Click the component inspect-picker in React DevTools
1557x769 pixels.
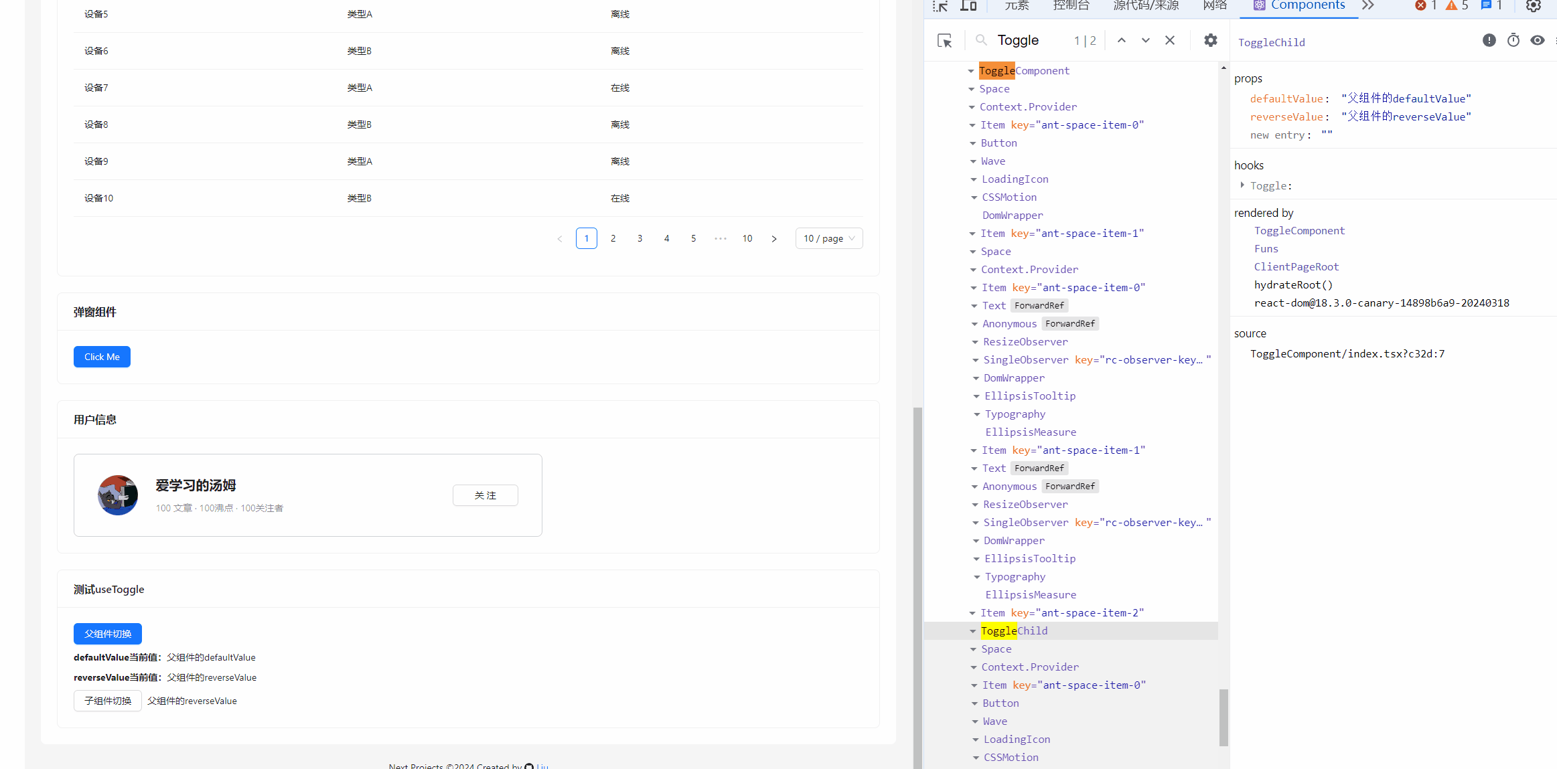[945, 40]
